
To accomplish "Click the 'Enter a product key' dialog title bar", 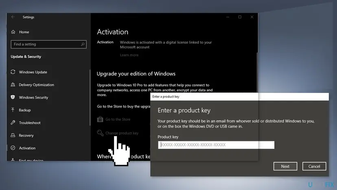I will coord(239,97).
